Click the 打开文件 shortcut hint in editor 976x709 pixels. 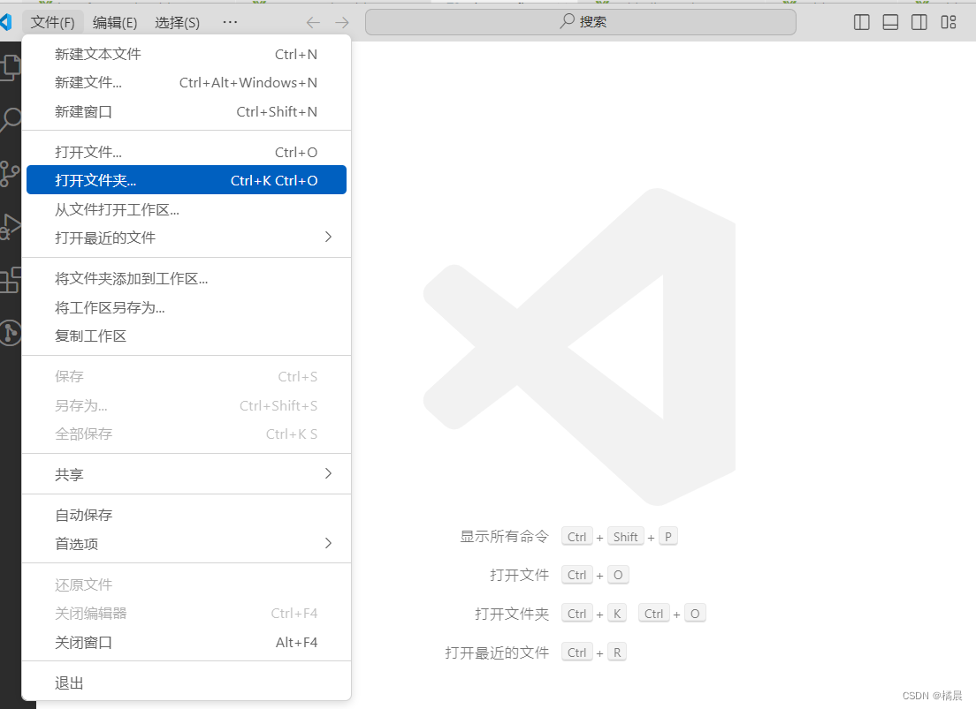click(519, 576)
